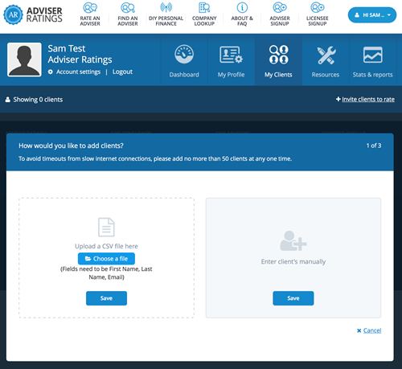Open the Resources tab
The width and height of the screenshot is (402, 369).
pos(326,61)
